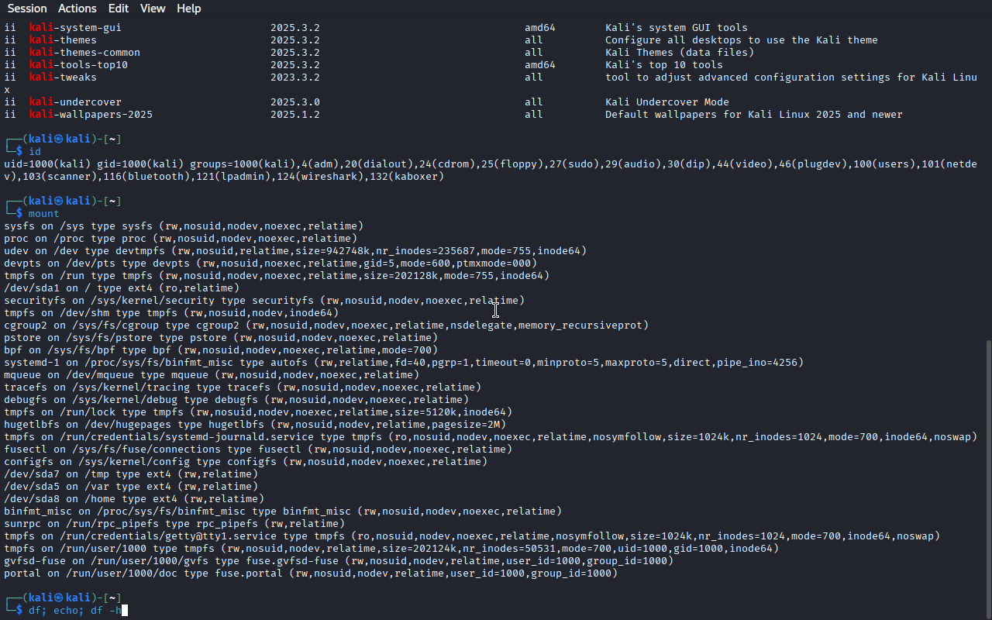The image size is (992, 620).
Task: Click the 'cgroup2 on /sys/fs/cgroup' line
Action: (326, 325)
